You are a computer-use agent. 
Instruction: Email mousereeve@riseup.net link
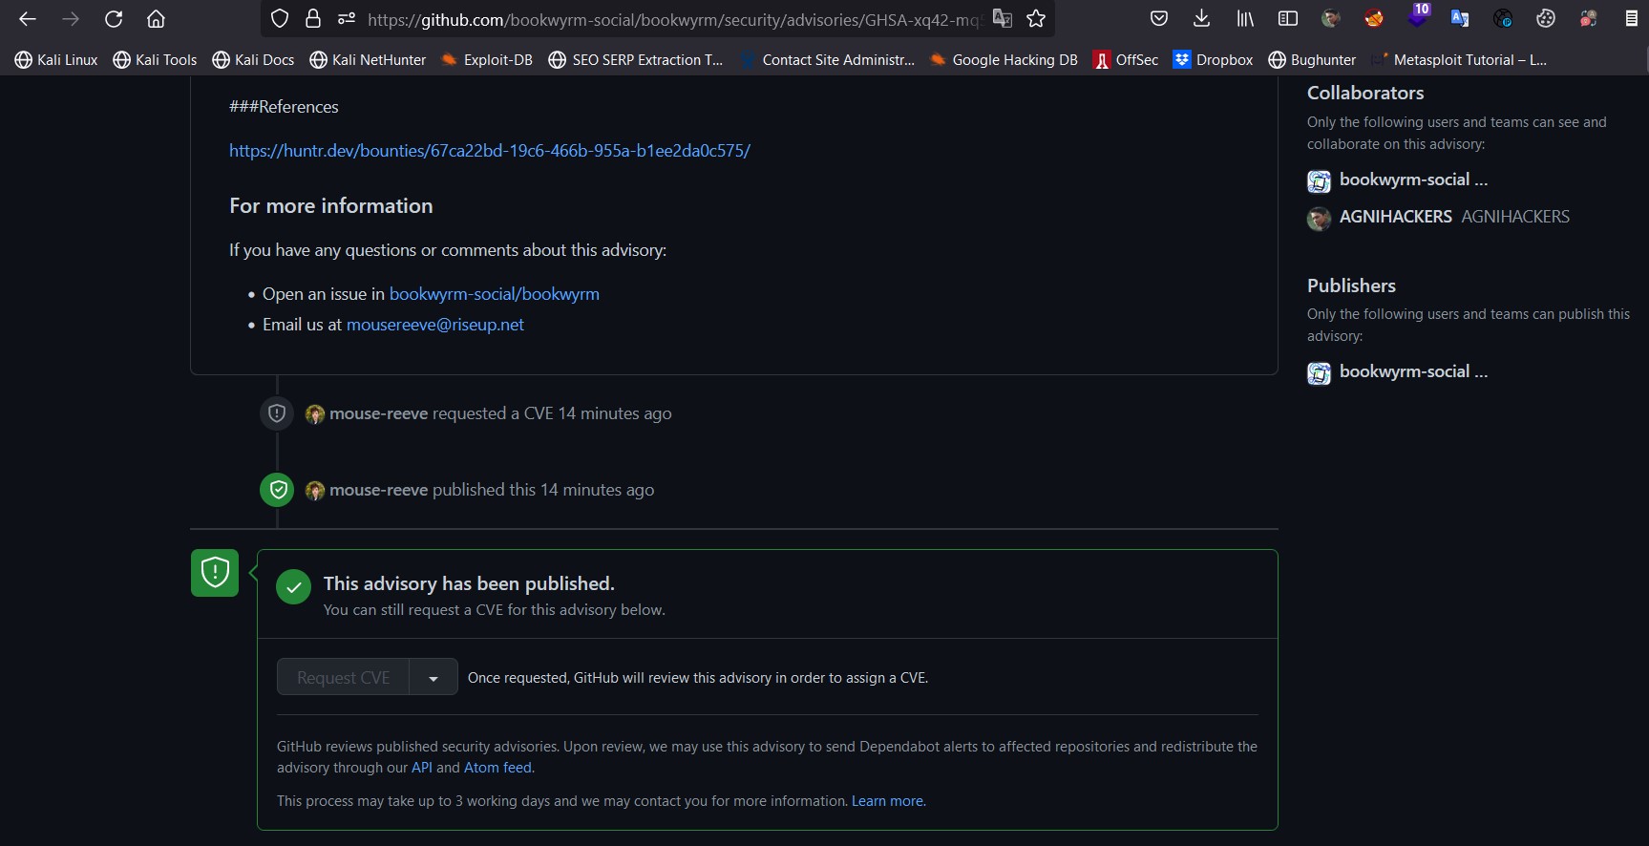tap(435, 325)
